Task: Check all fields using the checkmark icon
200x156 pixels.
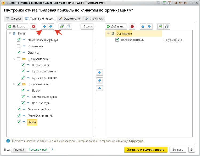Action: [62, 27]
